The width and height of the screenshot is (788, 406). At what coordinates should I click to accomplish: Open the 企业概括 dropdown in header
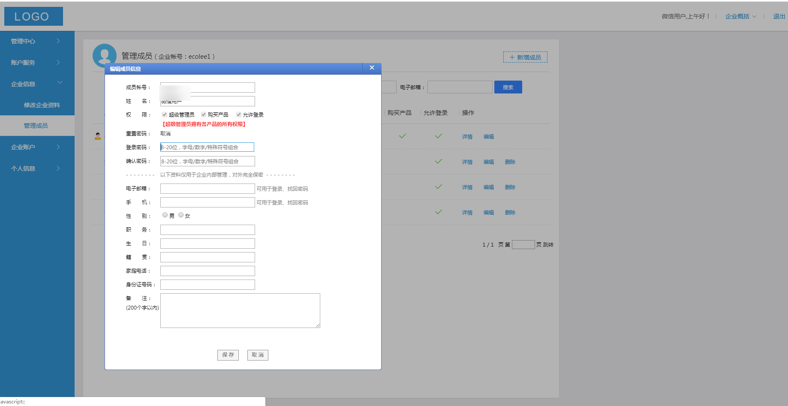[740, 16]
